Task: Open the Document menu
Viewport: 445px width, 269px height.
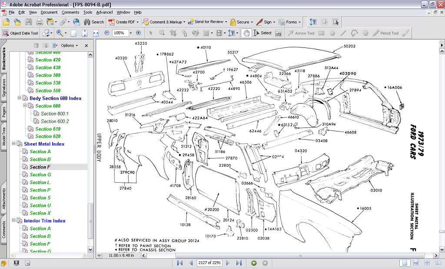Action: pos(49,12)
